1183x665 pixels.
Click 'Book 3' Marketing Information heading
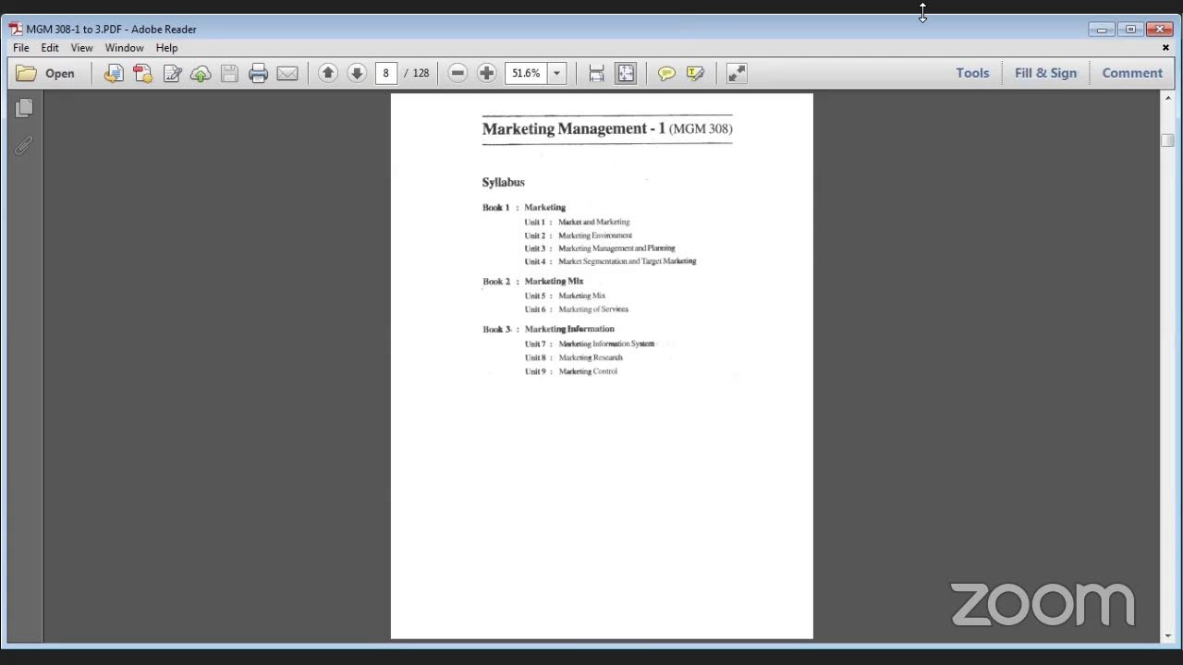click(x=548, y=329)
